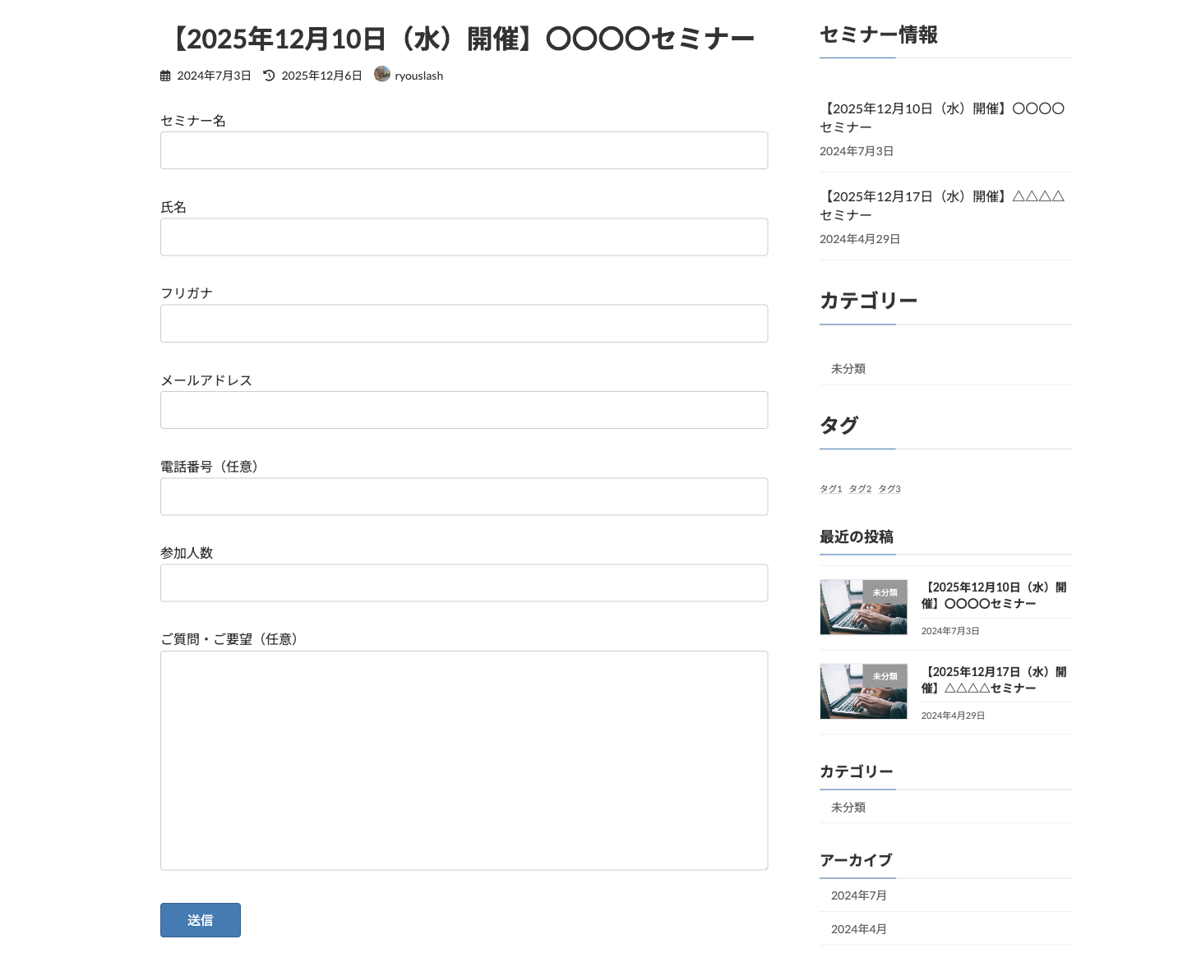Click the タグ3 tag link
The height and width of the screenshot is (953, 1192).
tap(889, 489)
